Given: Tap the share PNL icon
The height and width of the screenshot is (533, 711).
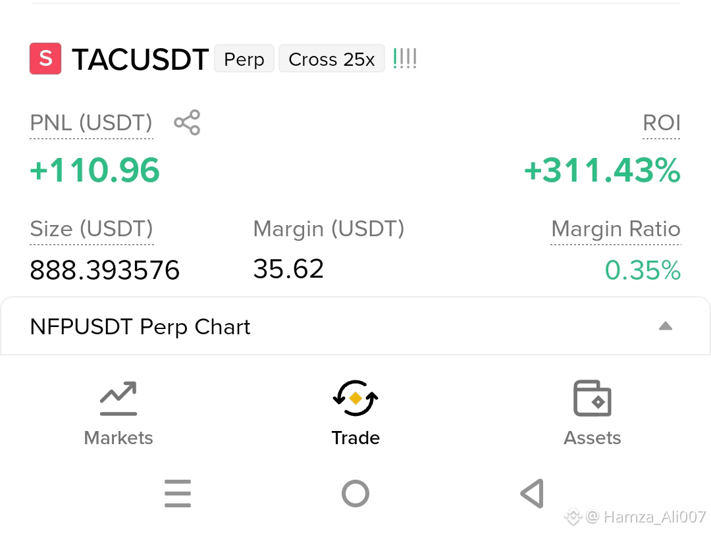Looking at the screenshot, I should pos(187,122).
